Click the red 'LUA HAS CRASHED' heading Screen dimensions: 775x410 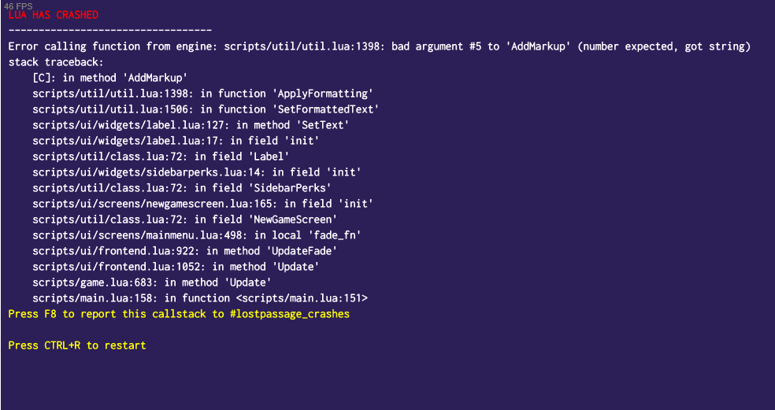point(54,16)
